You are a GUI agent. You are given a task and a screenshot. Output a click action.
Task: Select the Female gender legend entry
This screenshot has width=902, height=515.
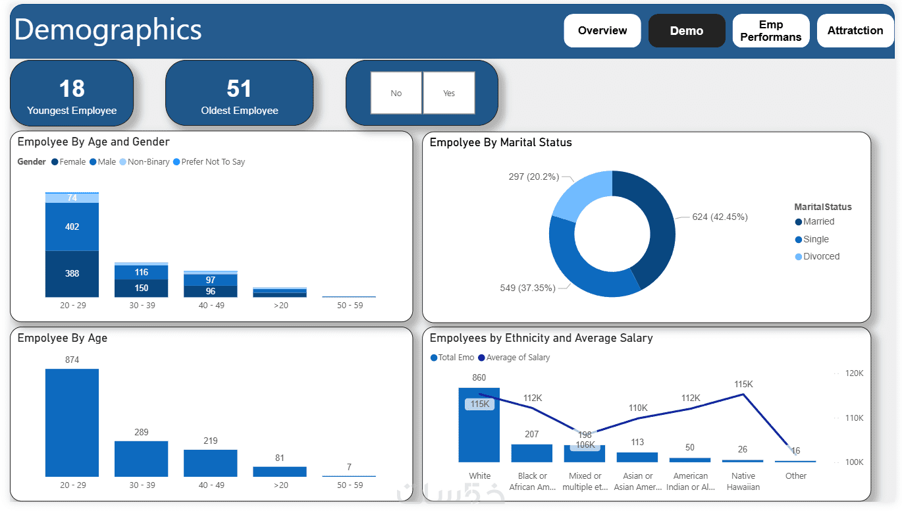[x=68, y=162]
